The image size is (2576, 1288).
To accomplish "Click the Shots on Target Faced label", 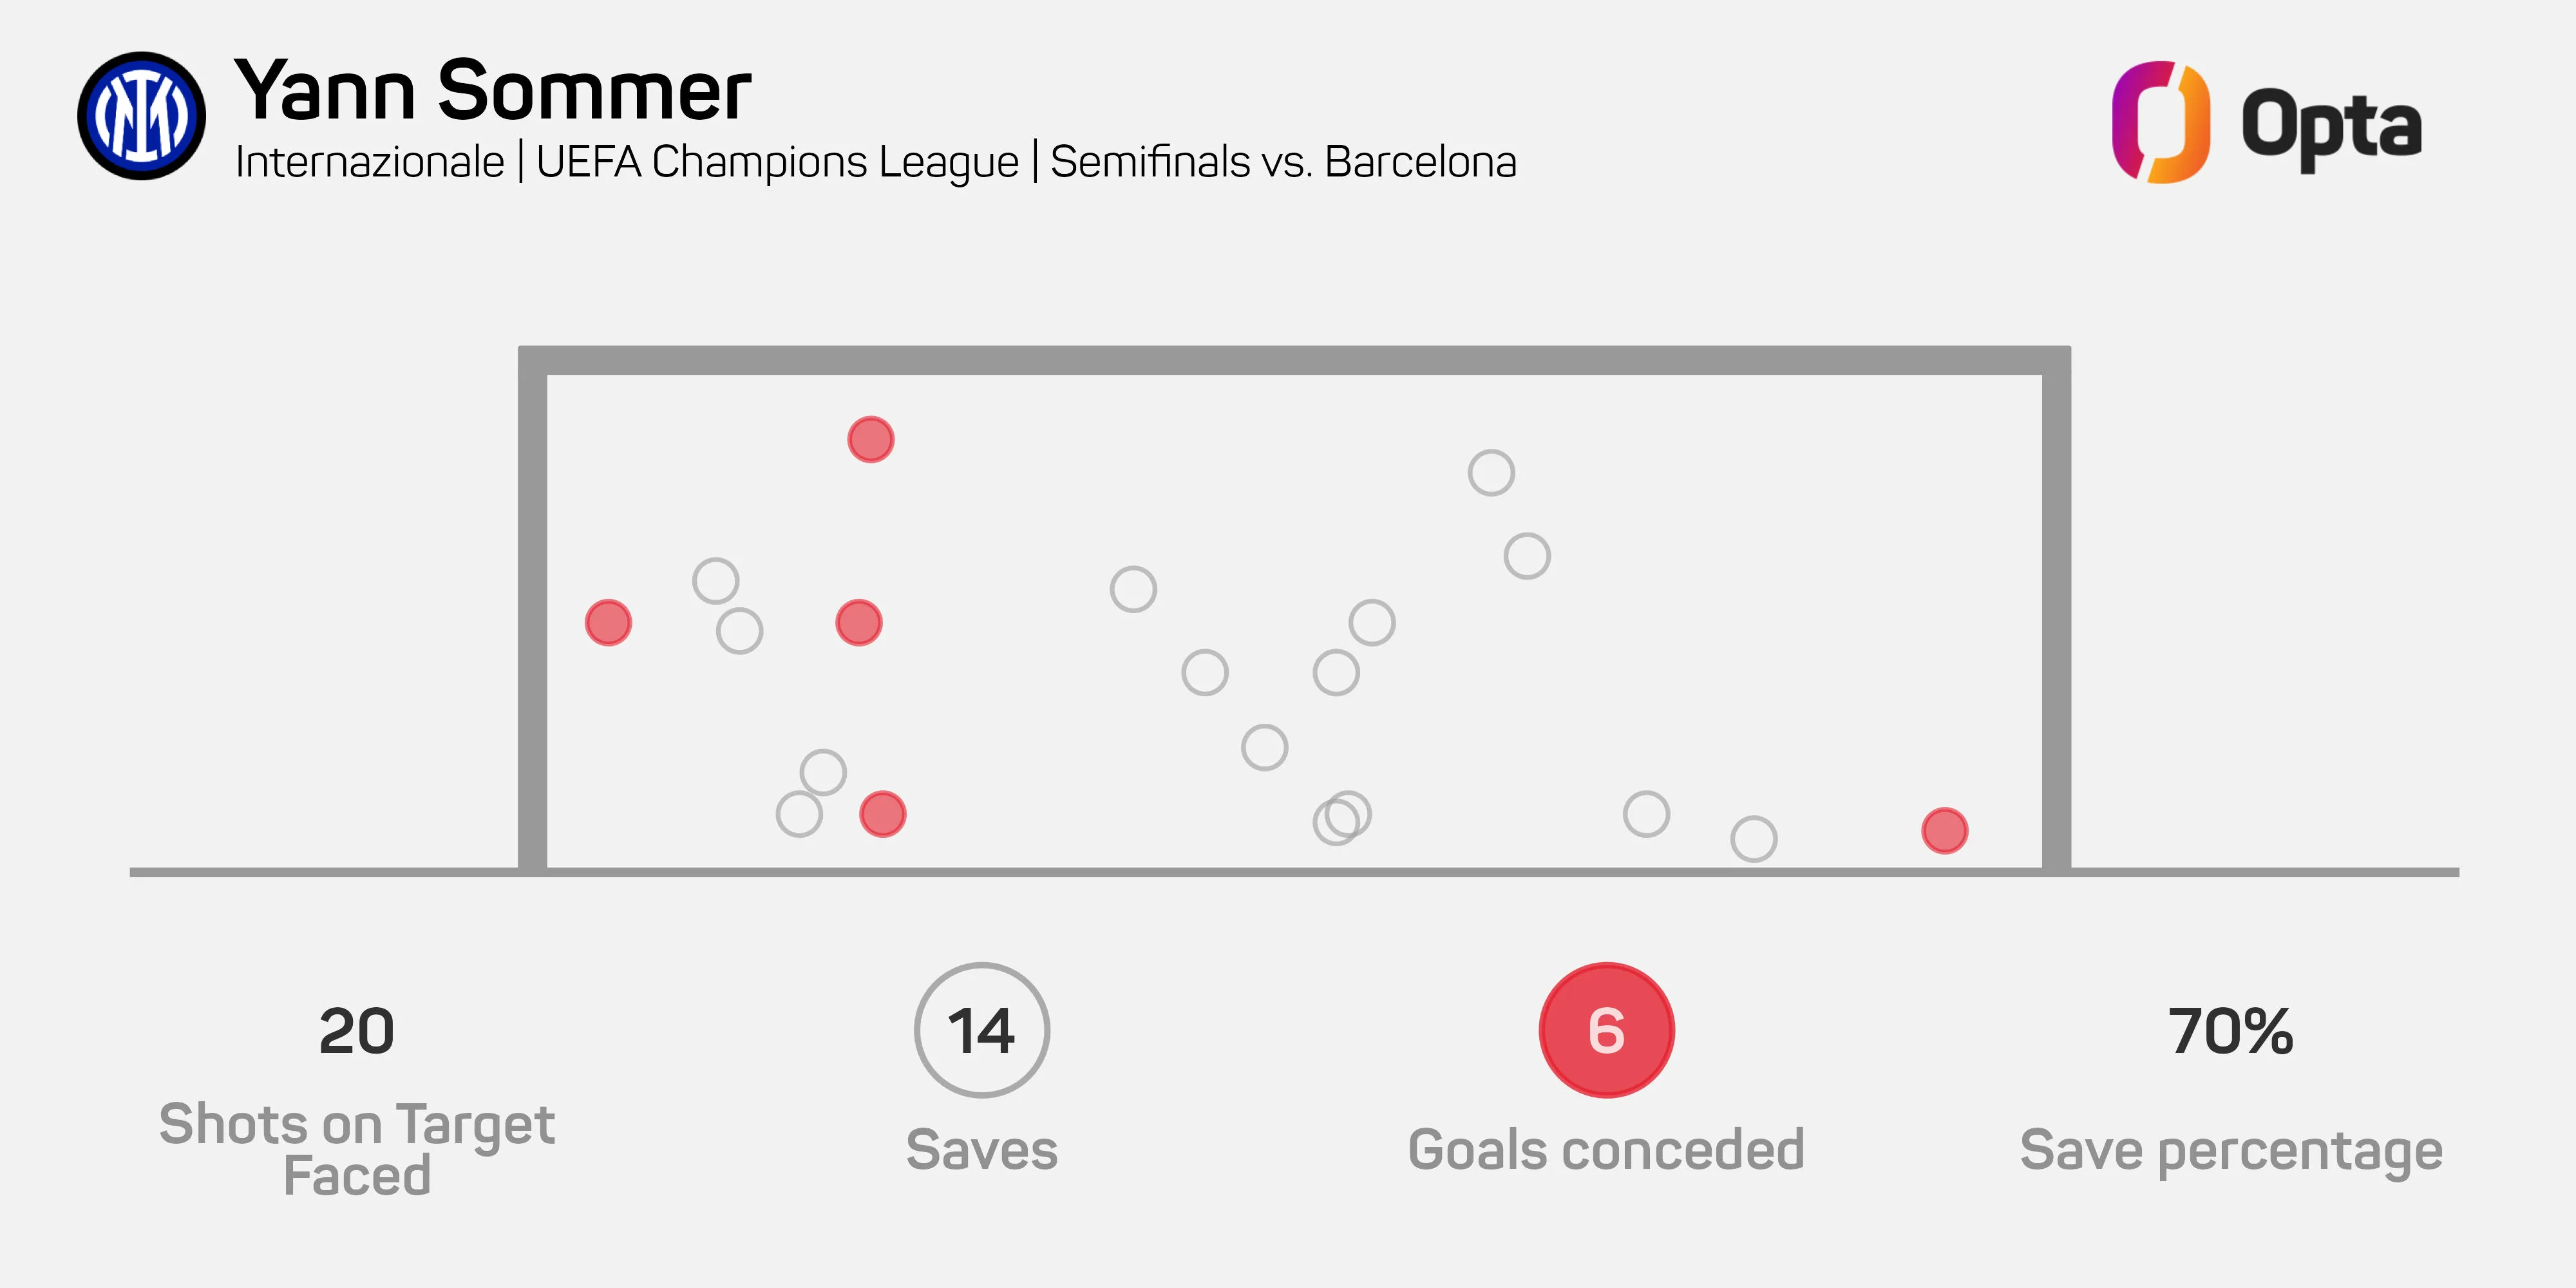I will point(357,1149).
